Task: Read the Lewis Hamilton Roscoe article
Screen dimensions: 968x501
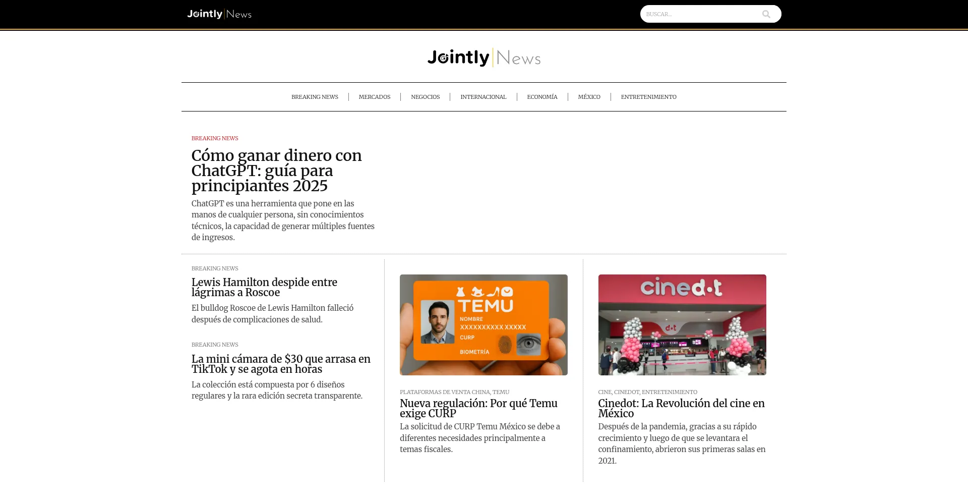Action: point(264,287)
